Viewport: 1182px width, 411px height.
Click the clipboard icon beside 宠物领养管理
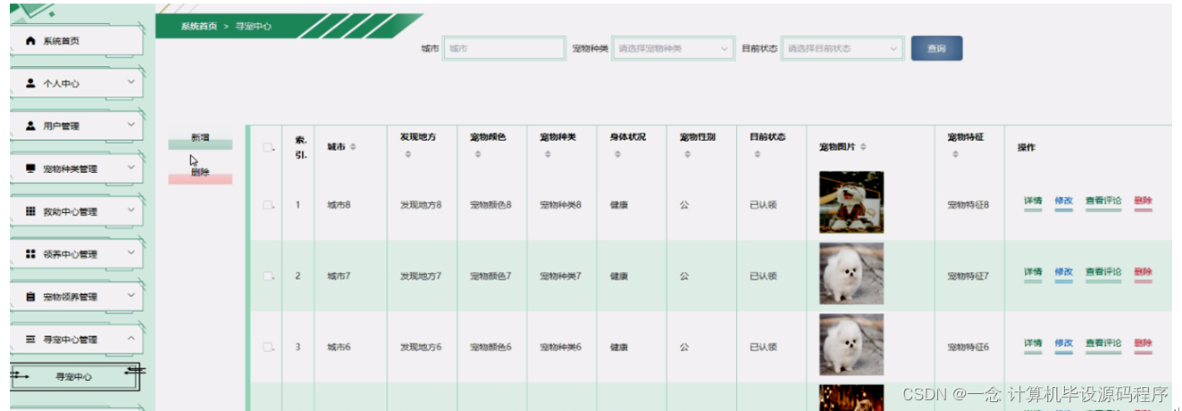tap(30, 297)
